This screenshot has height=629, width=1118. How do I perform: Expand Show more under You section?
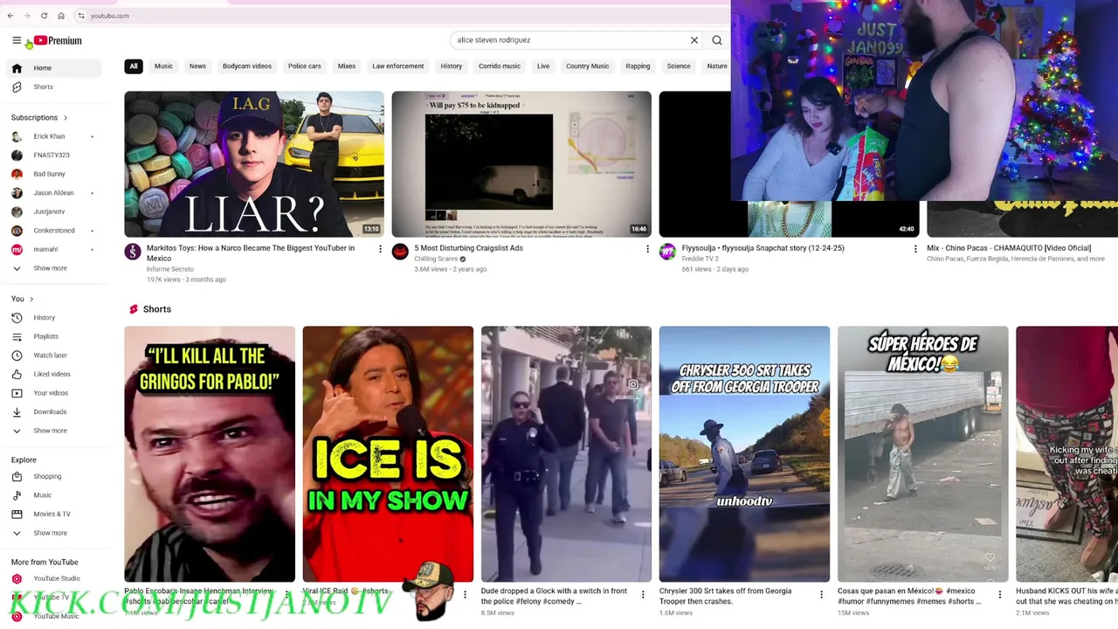click(52, 431)
